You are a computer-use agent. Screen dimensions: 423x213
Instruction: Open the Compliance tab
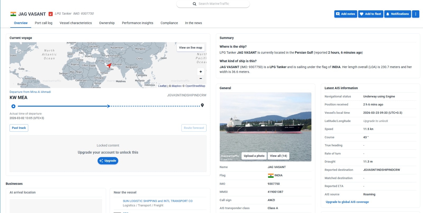(x=169, y=23)
